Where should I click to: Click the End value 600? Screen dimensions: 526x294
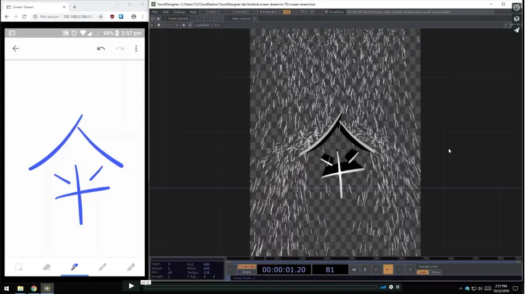pyautogui.click(x=207, y=264)
